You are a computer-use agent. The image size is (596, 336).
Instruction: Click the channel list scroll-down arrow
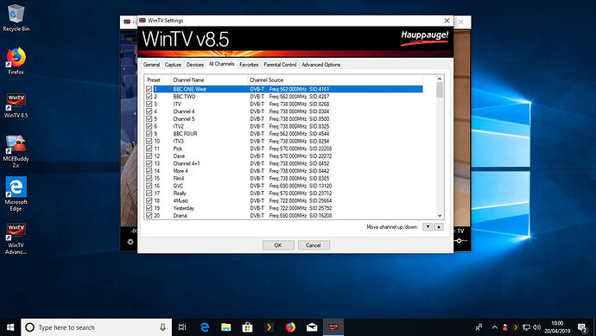coord(440,216)
